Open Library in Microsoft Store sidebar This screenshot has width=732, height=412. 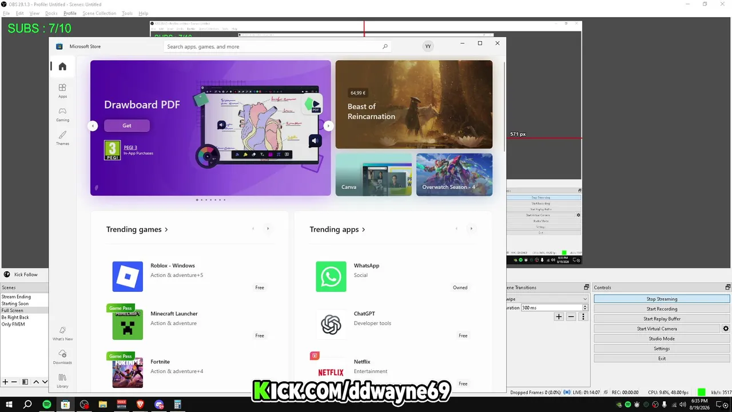[x=62, y=381]
